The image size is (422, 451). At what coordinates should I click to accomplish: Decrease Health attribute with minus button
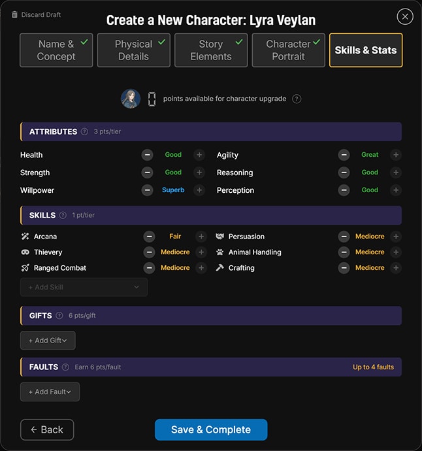point(147,155)
